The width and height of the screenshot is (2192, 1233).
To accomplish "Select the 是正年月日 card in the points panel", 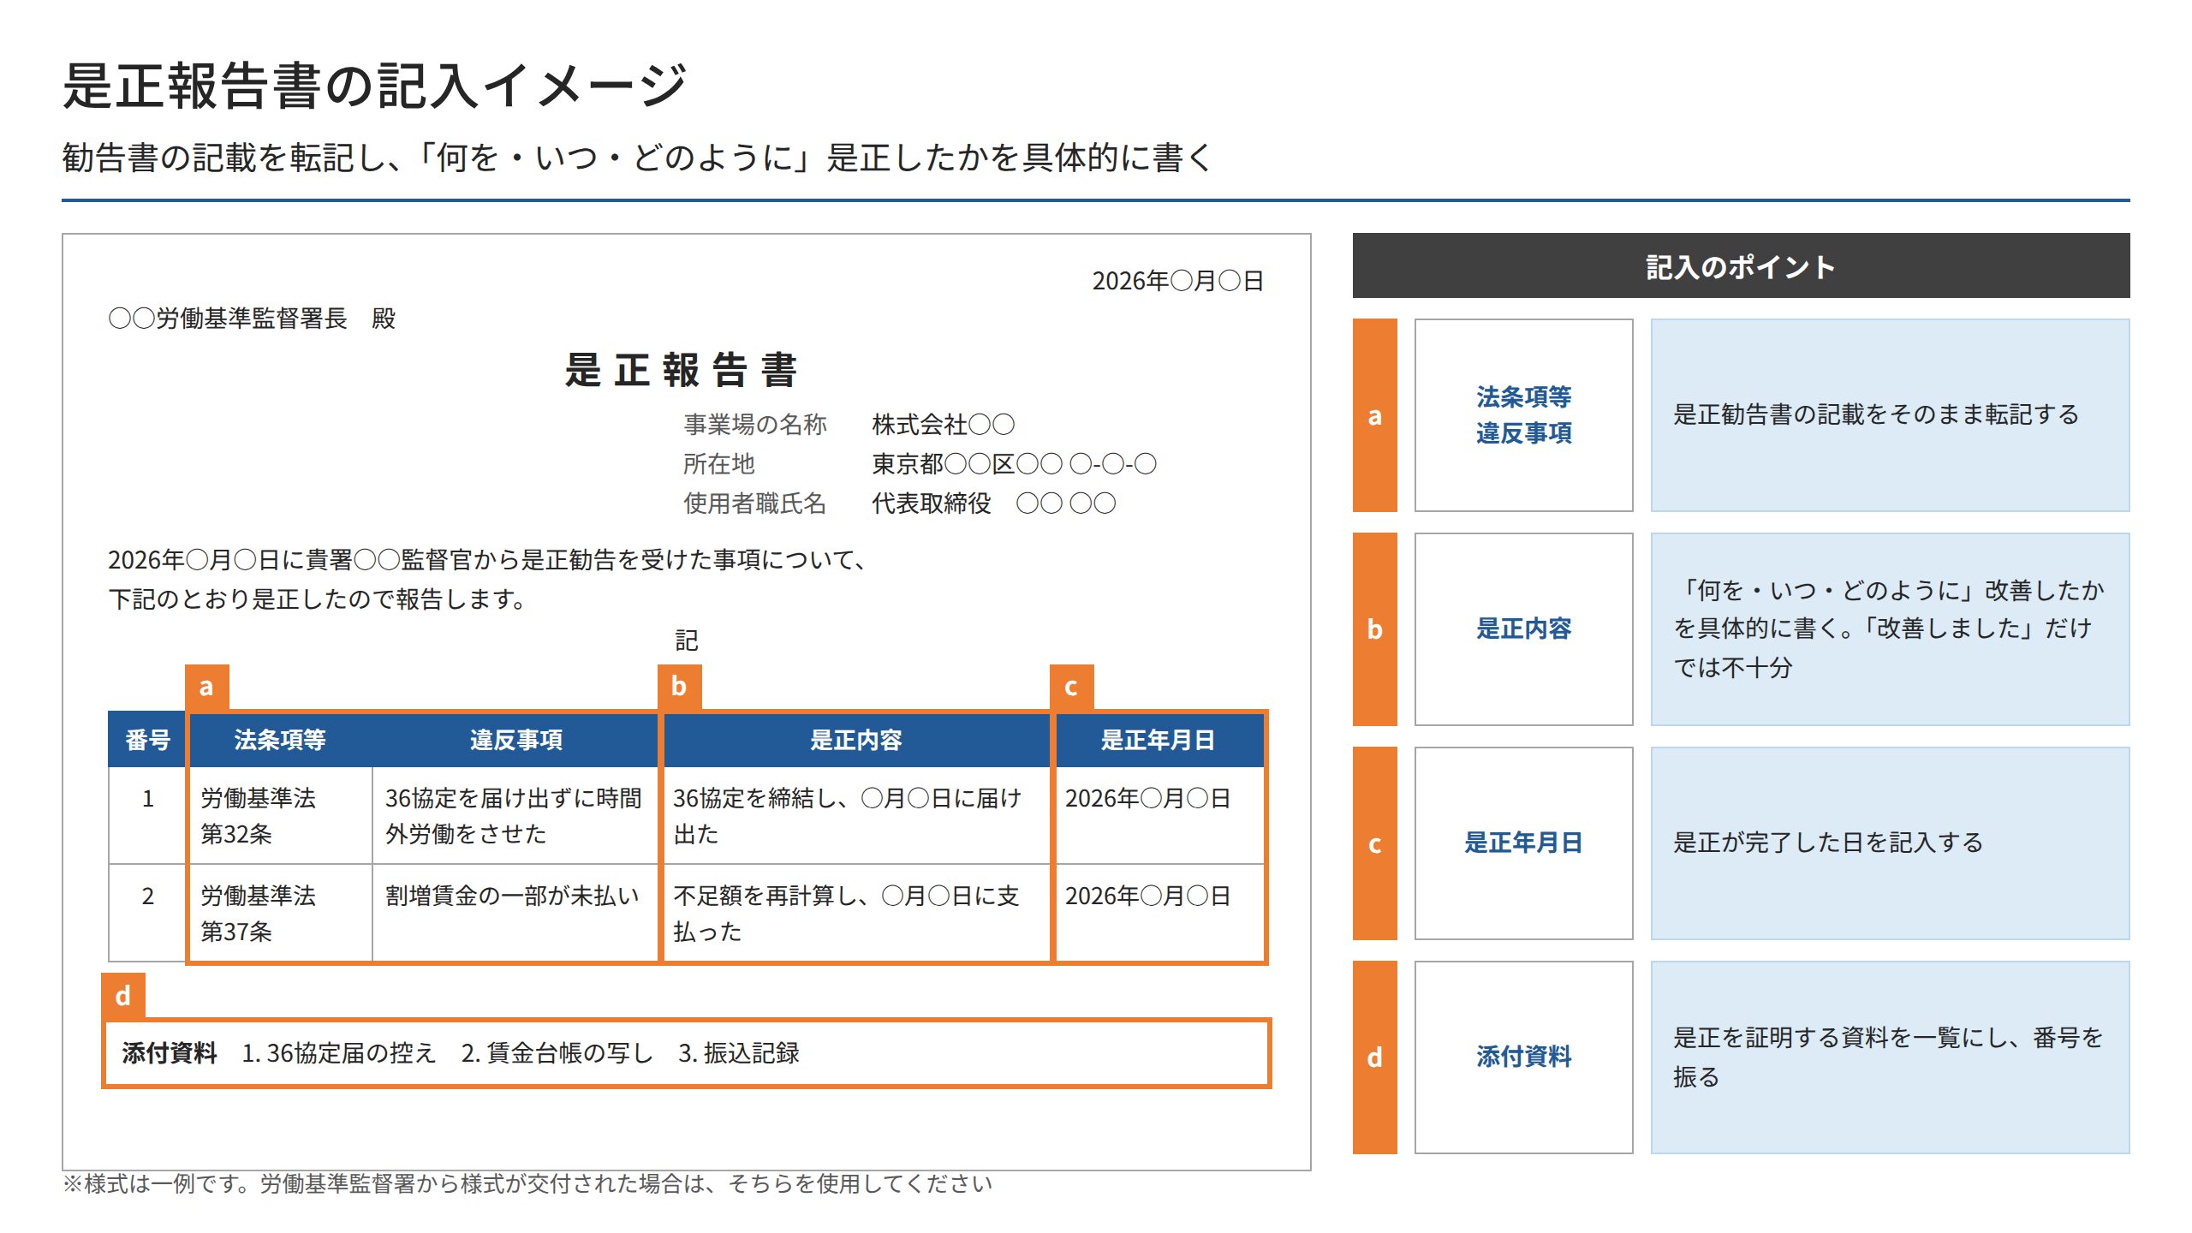I will point(1523,843).
